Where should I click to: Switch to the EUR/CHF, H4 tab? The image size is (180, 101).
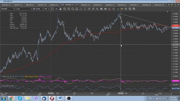tap(85, 5)
